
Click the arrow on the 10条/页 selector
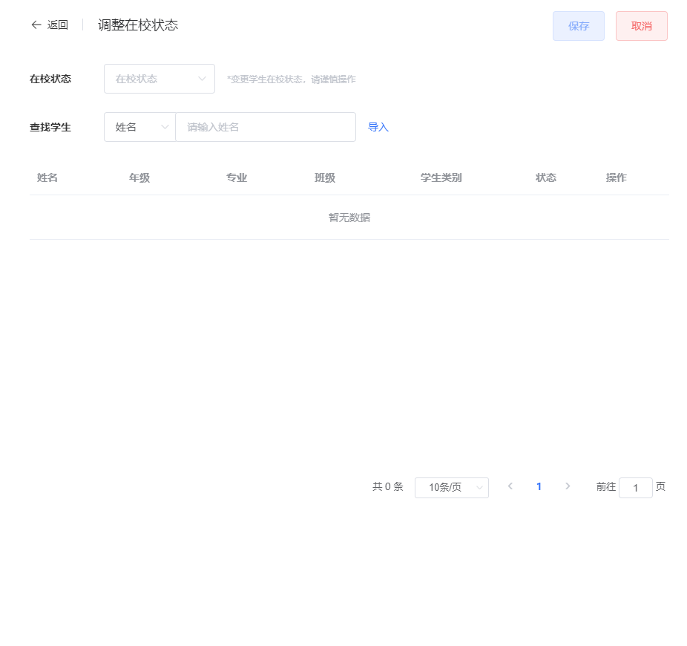pyautogui.click(x=479, y=487)
